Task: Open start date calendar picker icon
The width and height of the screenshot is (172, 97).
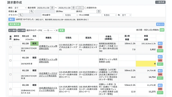Action: [x=52, y=8]
